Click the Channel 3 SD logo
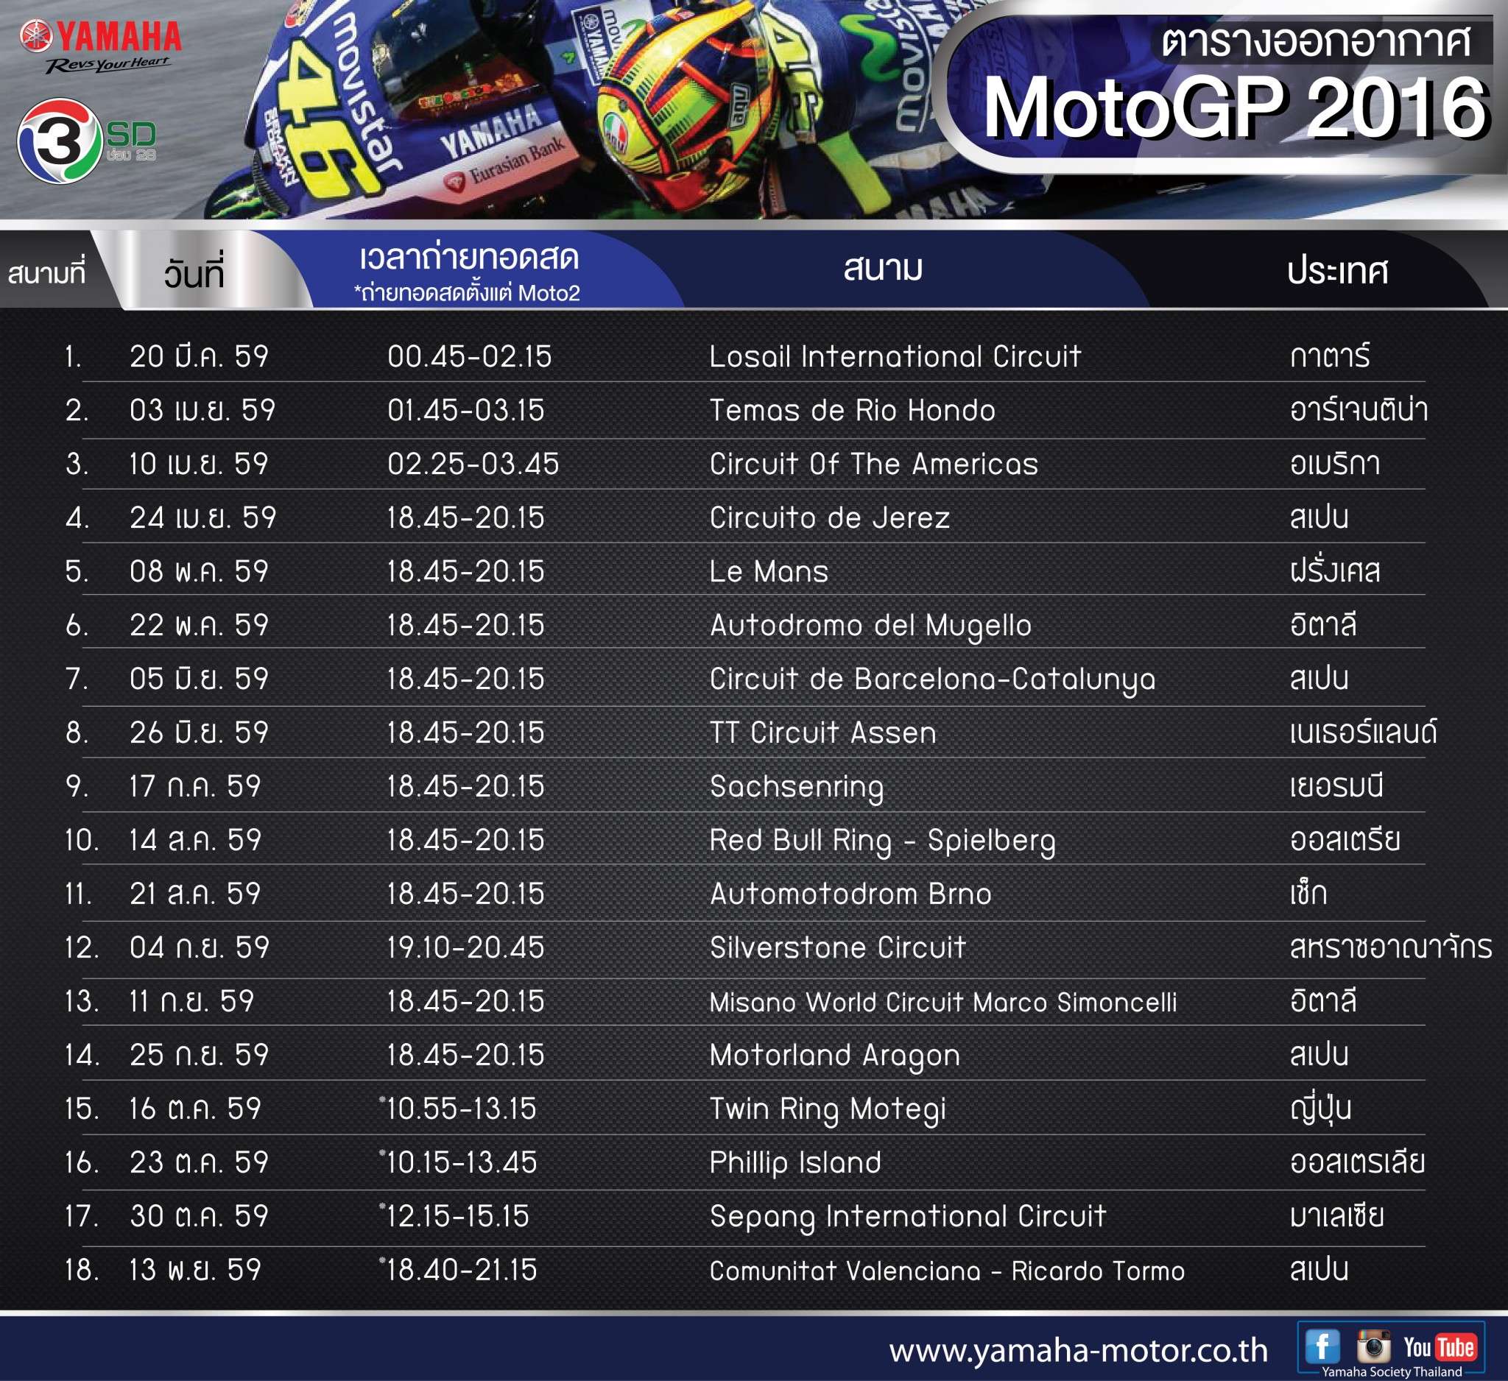The width and height of the screenshot is (1508, 1381). 87,140
